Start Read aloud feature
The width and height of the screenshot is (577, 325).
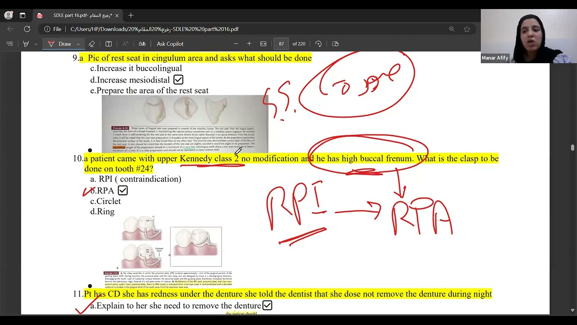click(x=125, y=44)
